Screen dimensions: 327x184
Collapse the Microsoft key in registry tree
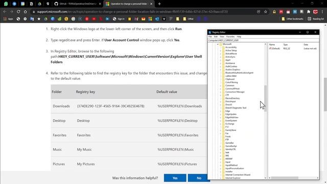pos(218,44)
